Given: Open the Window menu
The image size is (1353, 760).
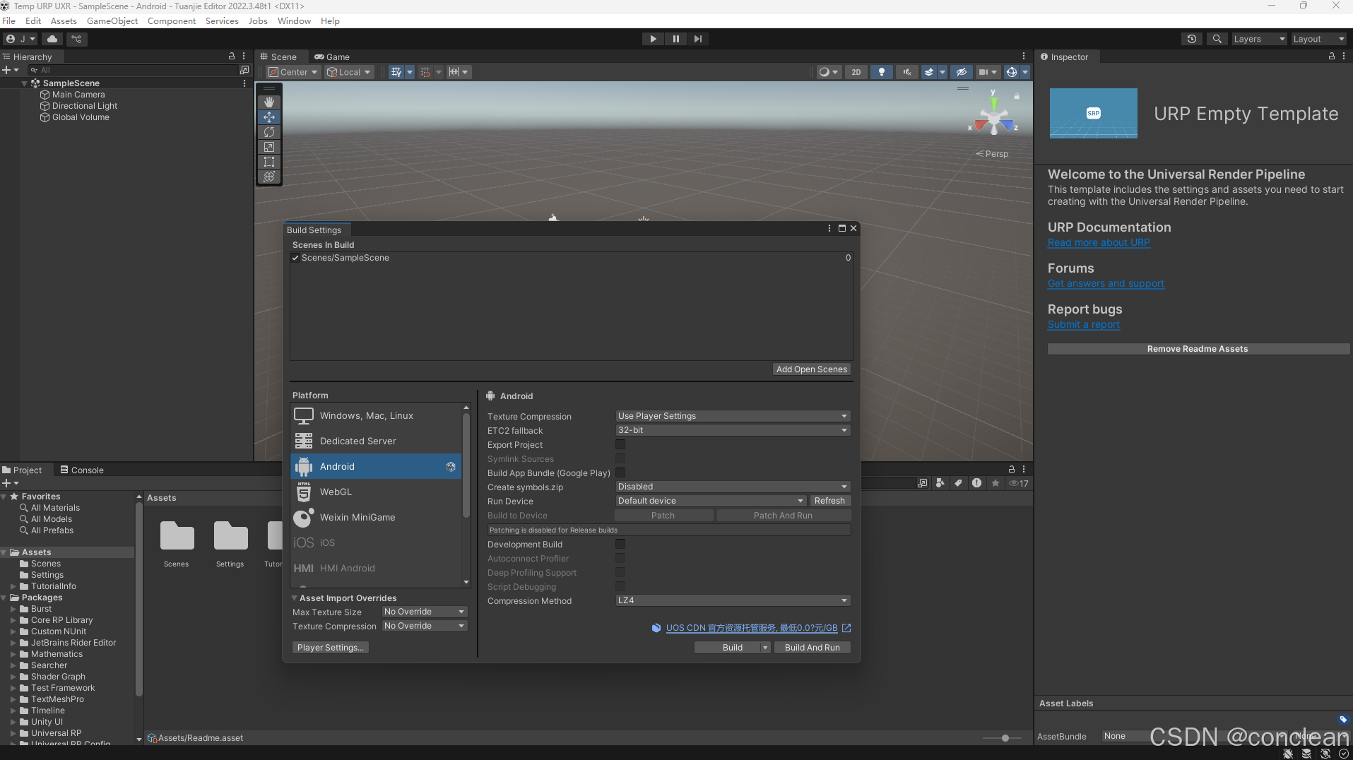Looking at the screenshot, I should tap(294, 20).
